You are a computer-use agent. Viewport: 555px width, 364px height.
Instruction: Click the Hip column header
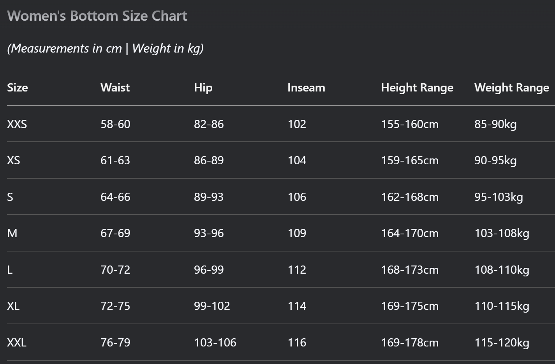(x=203, y=88)
